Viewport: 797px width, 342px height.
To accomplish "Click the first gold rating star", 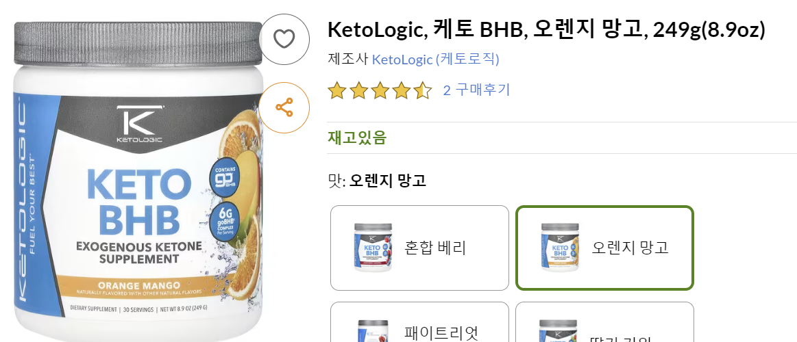I will point(336,90).
